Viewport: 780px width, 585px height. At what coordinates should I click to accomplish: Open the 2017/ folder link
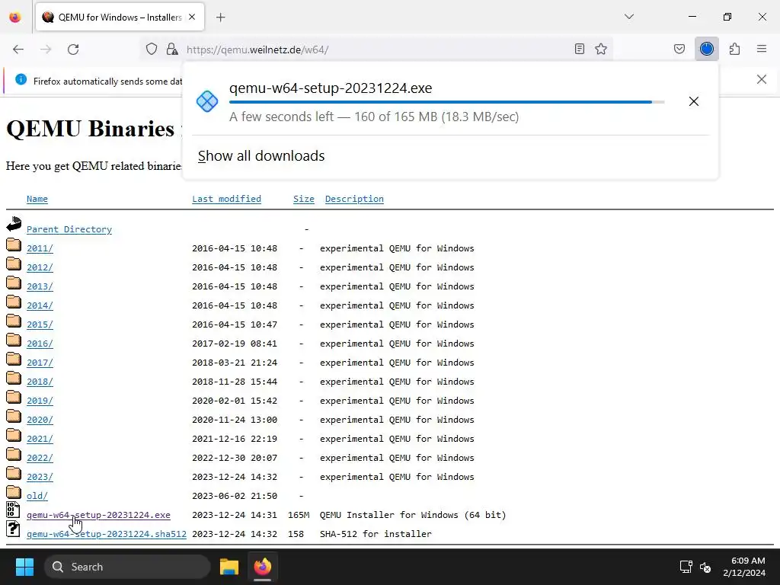click(40, 363)
